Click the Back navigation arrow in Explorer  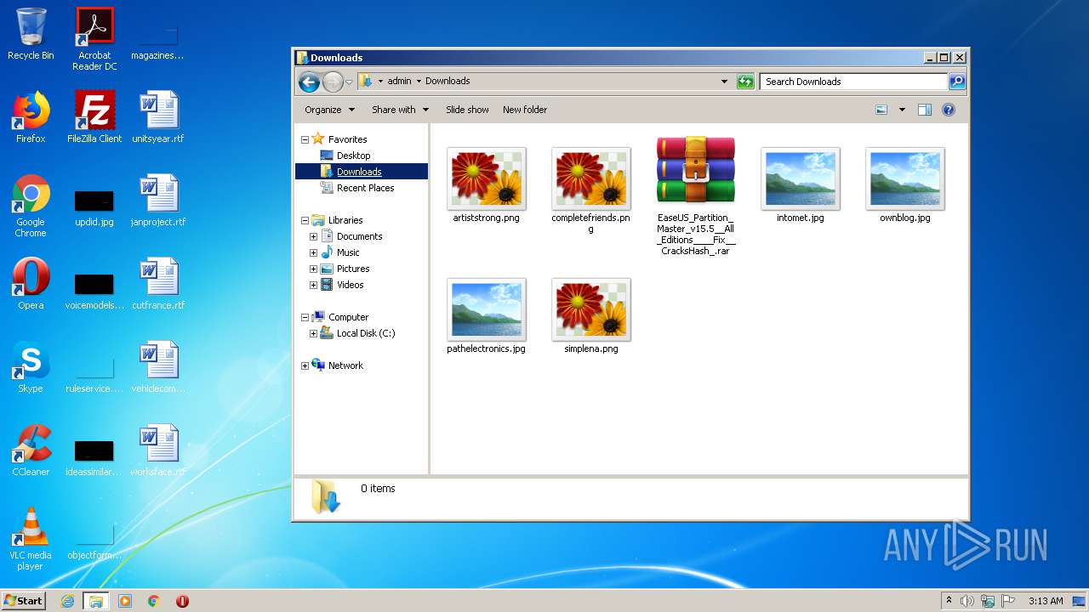click(x=309, y=82)
